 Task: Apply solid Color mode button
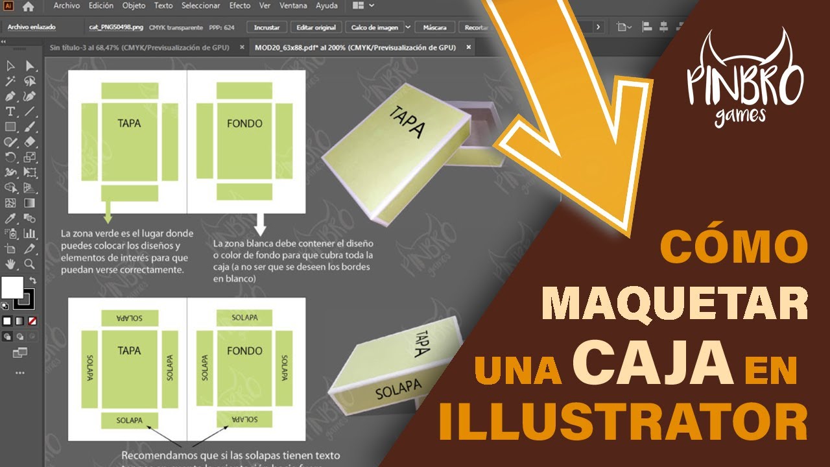coord(7,321)
